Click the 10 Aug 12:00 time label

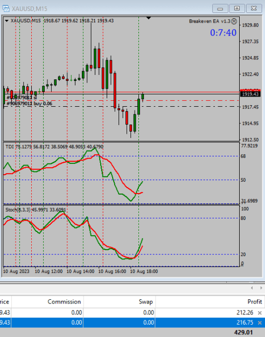point(48,271)
